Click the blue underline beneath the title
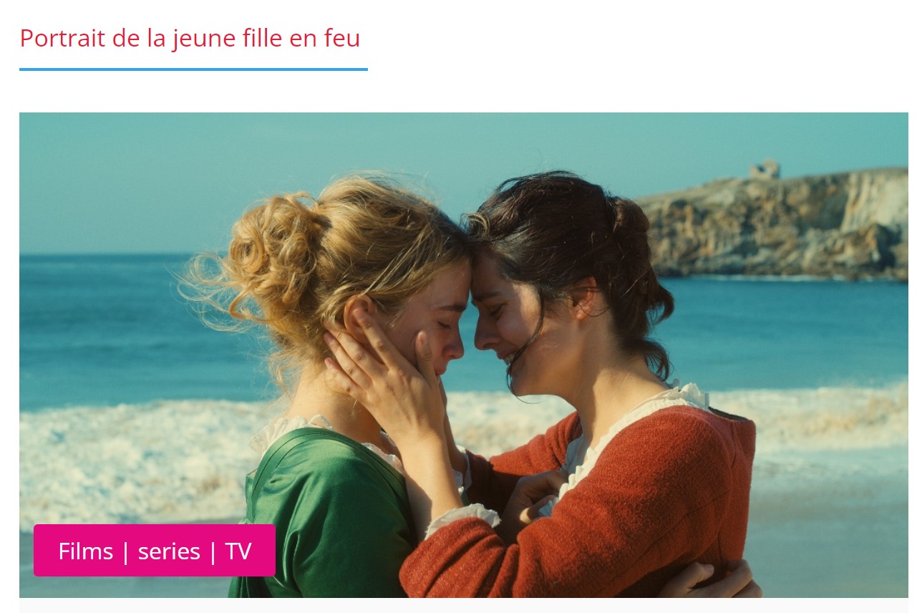Screen dimensions: 922x613 193,69
